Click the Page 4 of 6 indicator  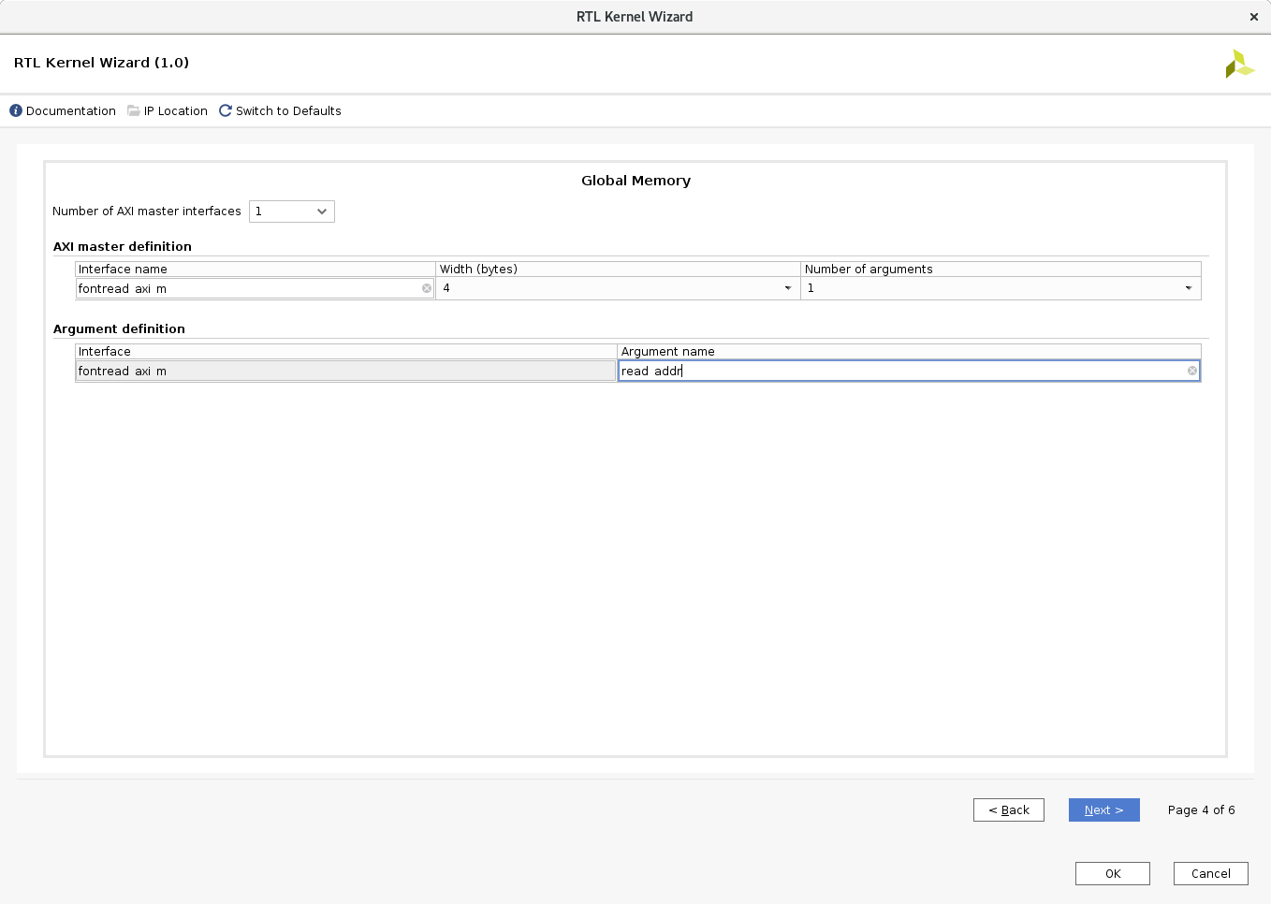click(x=1201, y=809)
